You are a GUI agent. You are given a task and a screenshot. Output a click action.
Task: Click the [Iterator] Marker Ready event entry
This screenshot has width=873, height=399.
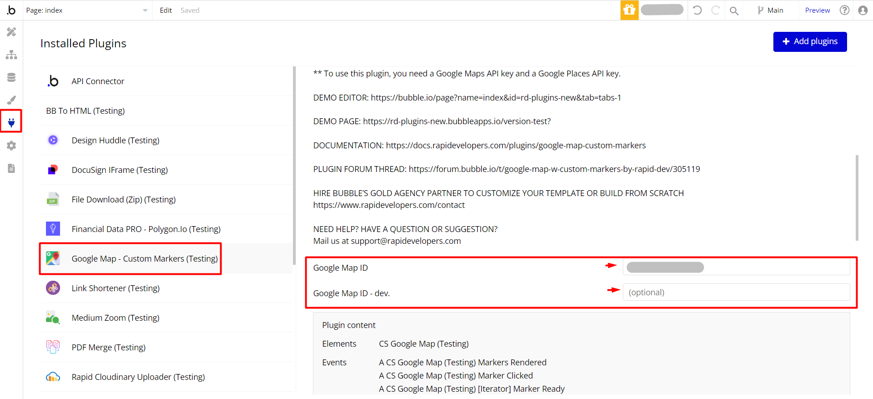tap(472, 389)
